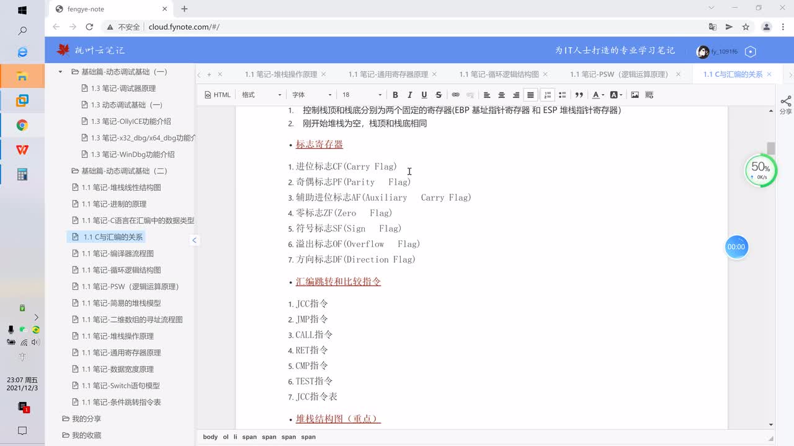Open the last toolbar insert-media icon
Screen dimensions: 794x446
[x=649, y=95]
